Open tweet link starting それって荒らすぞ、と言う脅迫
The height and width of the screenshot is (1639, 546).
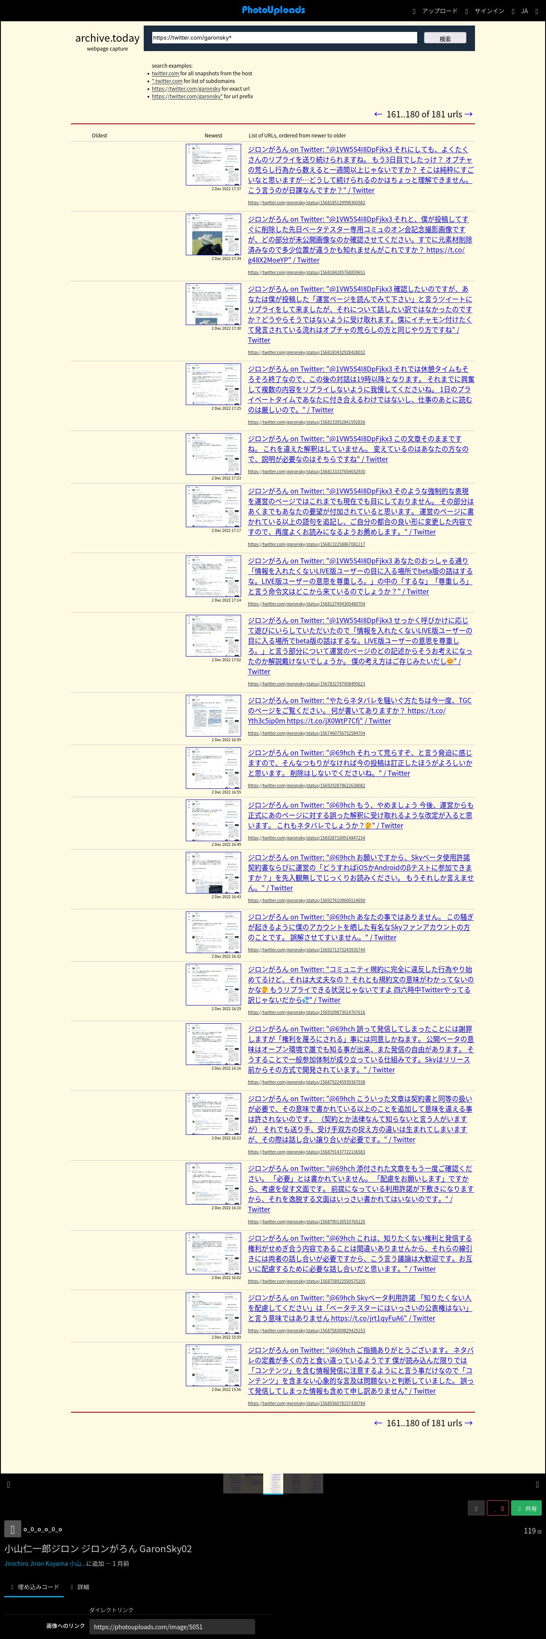[x=361, y=763]
